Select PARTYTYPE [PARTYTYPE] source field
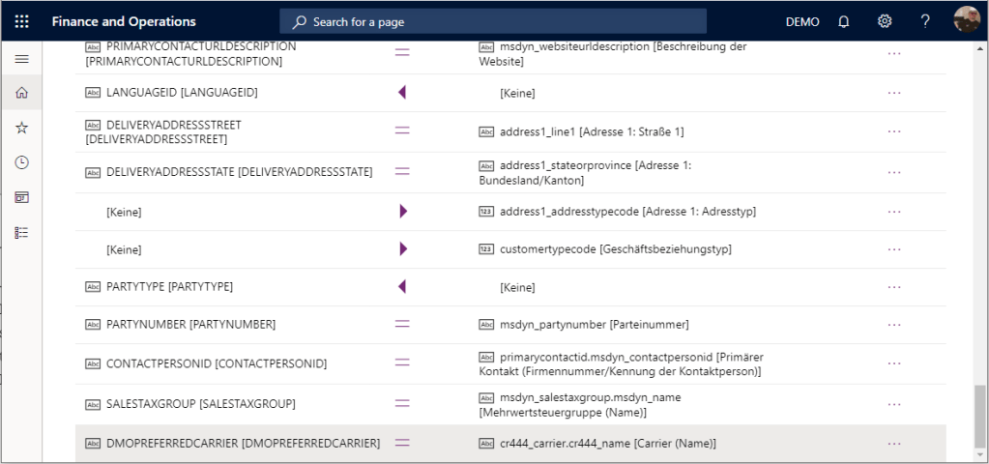 pyautogui.click(x=170, y=287)
